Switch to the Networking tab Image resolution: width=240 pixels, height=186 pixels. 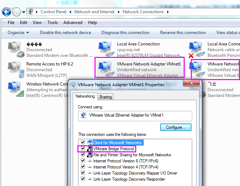(85, 96)
